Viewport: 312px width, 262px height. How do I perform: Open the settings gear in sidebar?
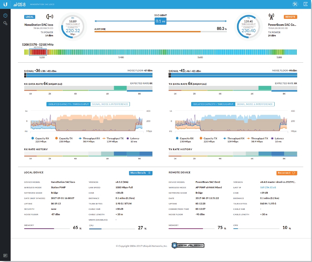click(x=5, y=23)
